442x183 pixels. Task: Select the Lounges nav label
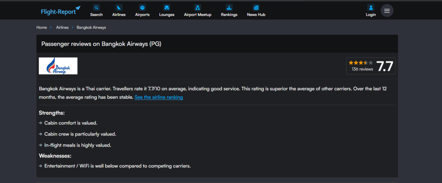[167, 15]
